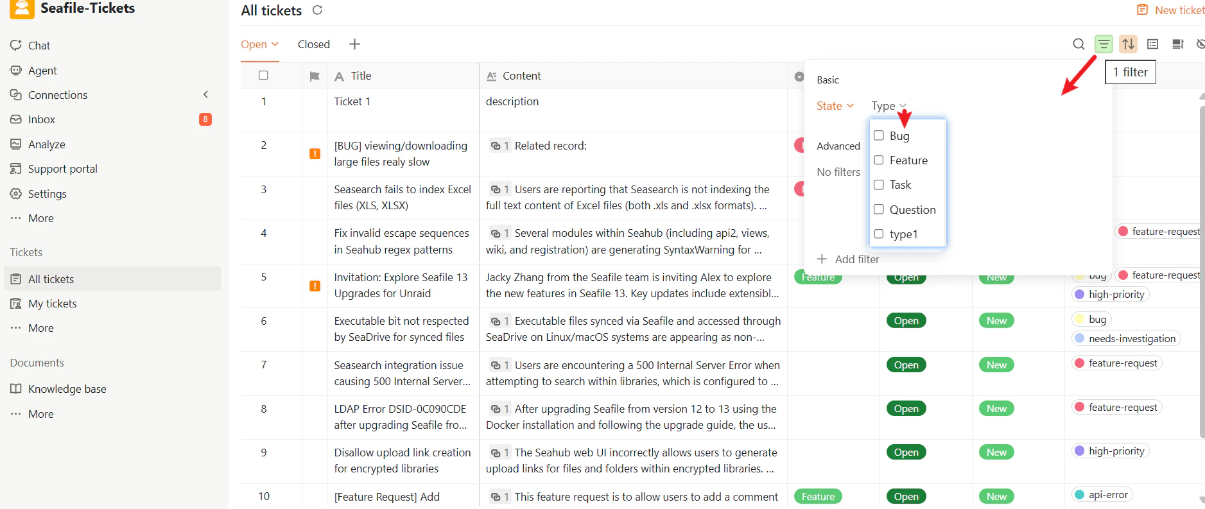This screenshot has width=1205, height=509.
Task: Click the flag icon in the table header
Action: 315,76
